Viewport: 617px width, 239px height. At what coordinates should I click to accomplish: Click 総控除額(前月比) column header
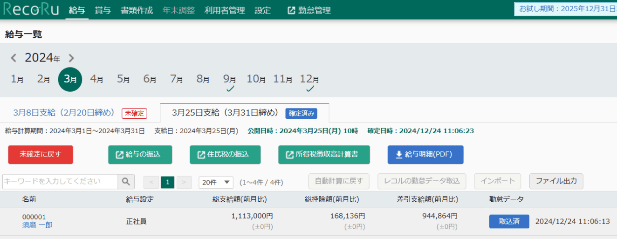[x=332, y=199]
